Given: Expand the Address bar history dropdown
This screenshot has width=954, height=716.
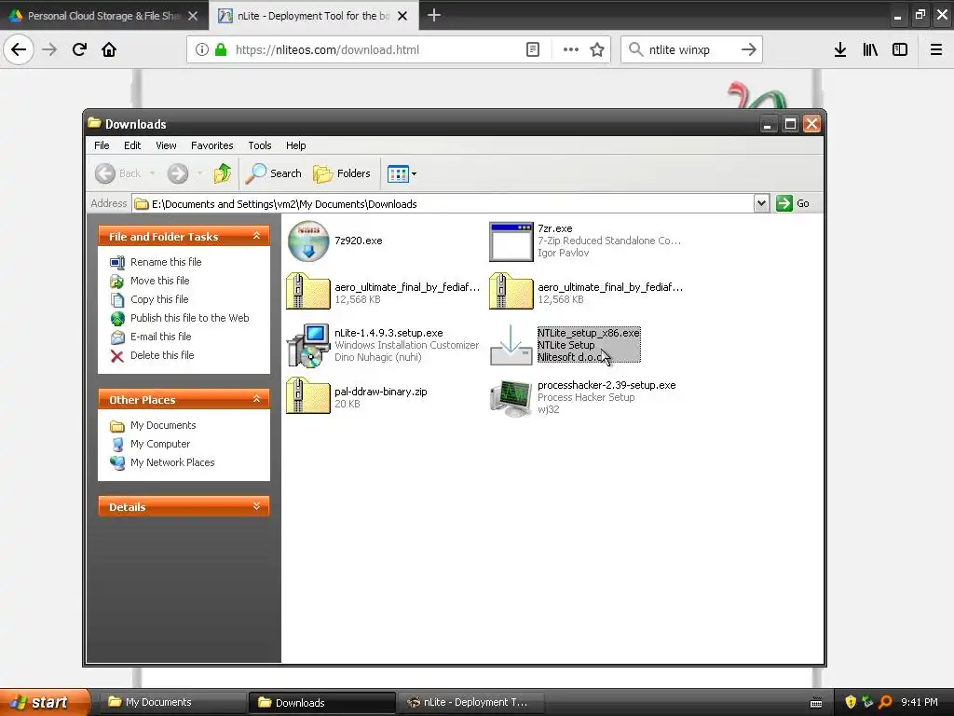Looking at the screenshot, I should (x=761, y=203).
